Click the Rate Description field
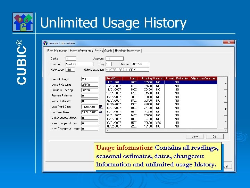Image resolution: width=250 pixels, height=188 pixels. 127,70
